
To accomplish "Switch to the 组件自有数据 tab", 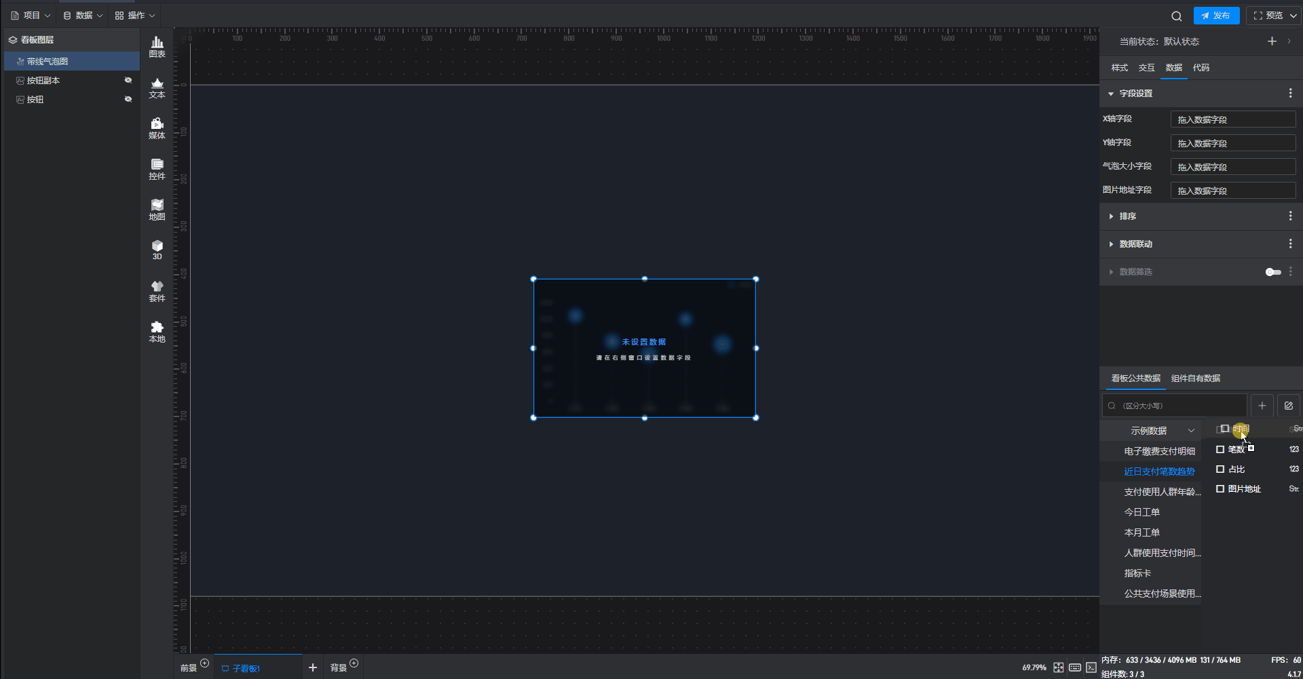I will pos(1195,379).
